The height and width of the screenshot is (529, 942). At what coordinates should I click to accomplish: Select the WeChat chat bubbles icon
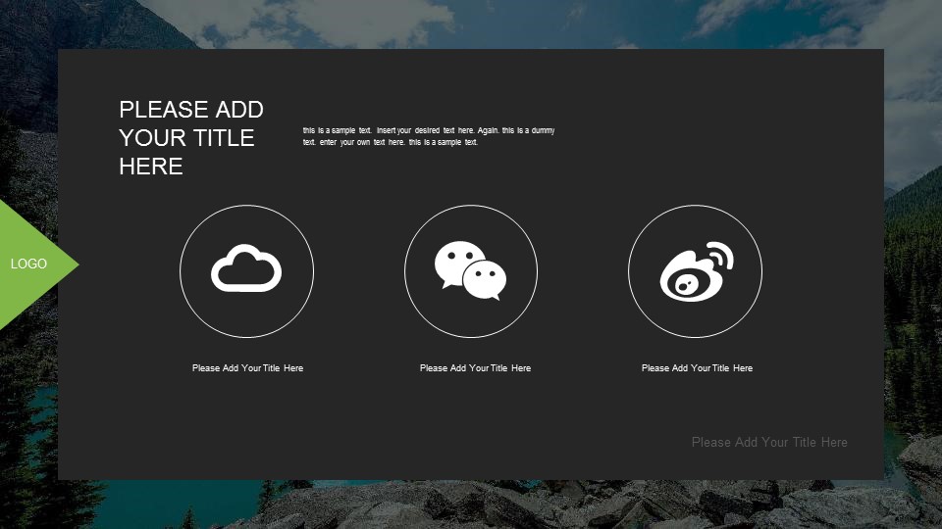[470, 271]
